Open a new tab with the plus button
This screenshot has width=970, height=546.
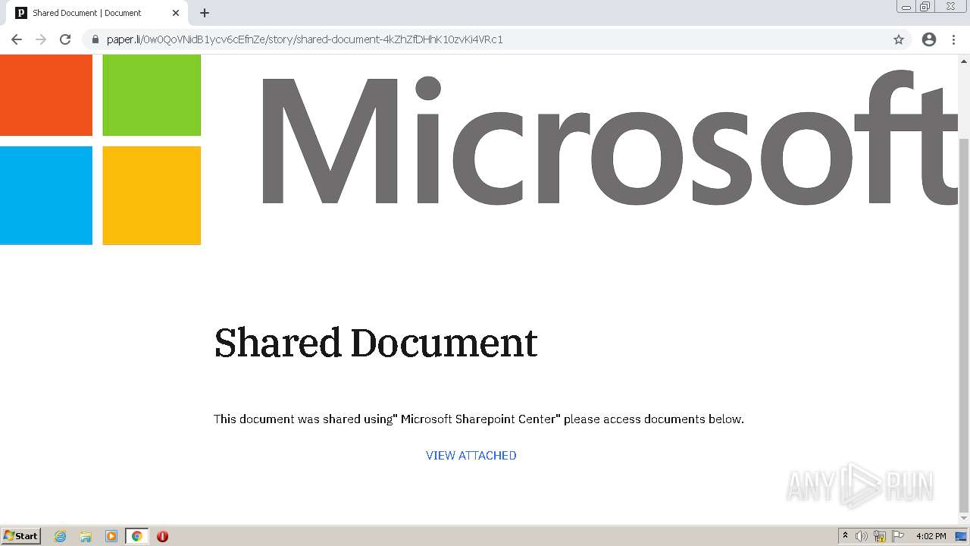pyautogui.click(x=205, y=13)
